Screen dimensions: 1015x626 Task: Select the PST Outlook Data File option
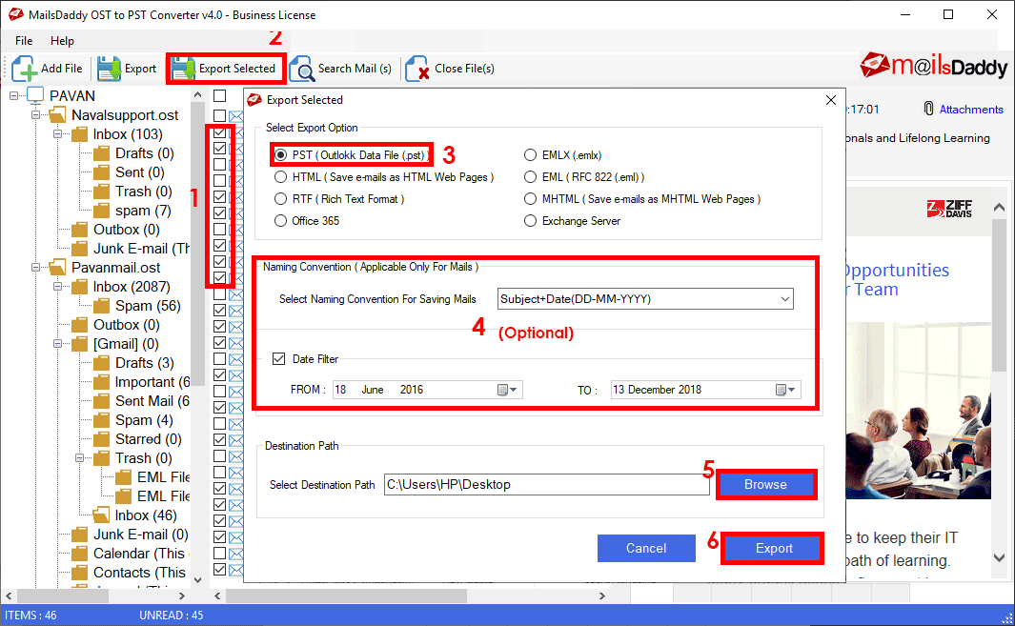pyautogui.click(x=281, y=154)
